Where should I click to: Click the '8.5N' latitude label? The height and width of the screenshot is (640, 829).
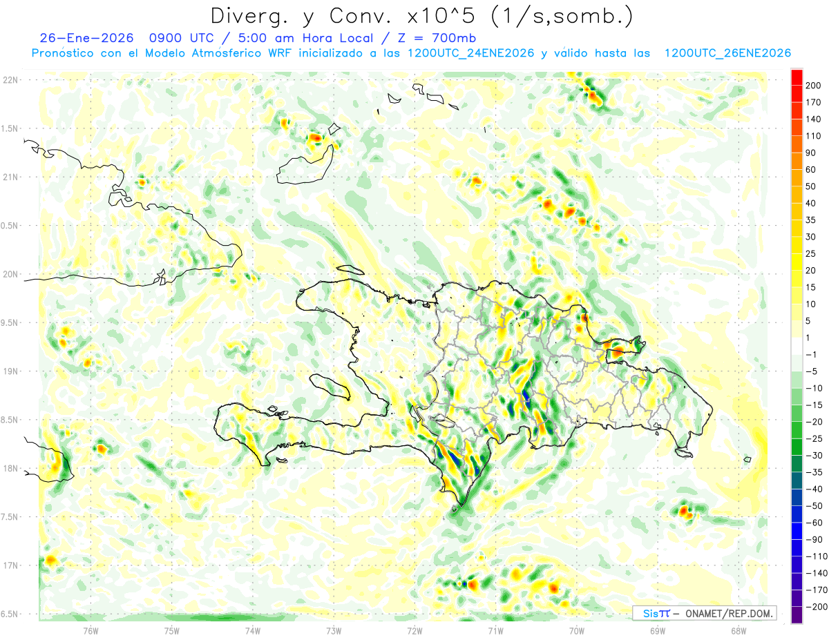(10, 420)
